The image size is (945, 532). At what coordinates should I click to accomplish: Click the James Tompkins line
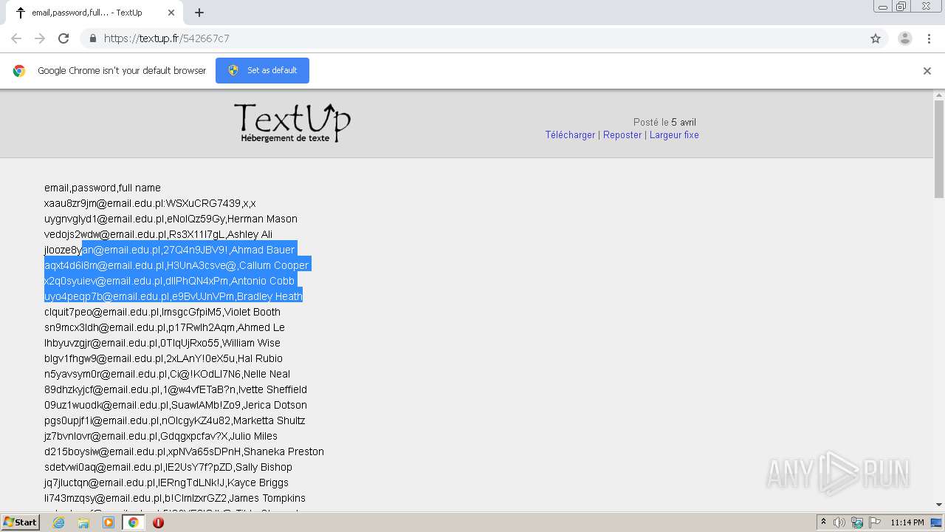pos(175,498)
